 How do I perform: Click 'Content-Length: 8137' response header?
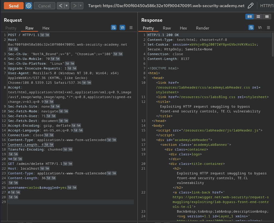[169, 59]
